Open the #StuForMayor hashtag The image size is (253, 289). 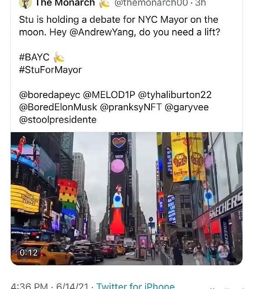[x=50, y=70]
